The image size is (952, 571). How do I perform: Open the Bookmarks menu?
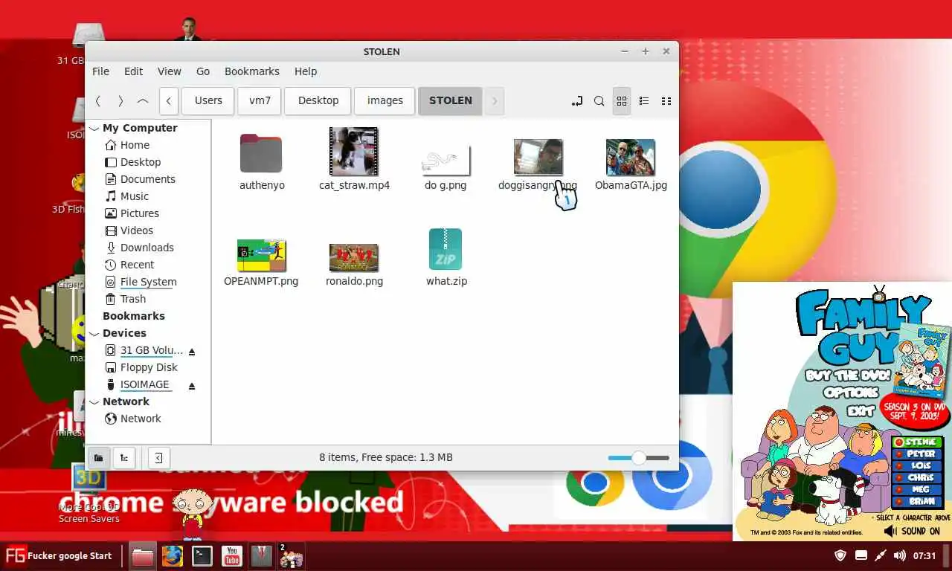click(x=252, y=71)
